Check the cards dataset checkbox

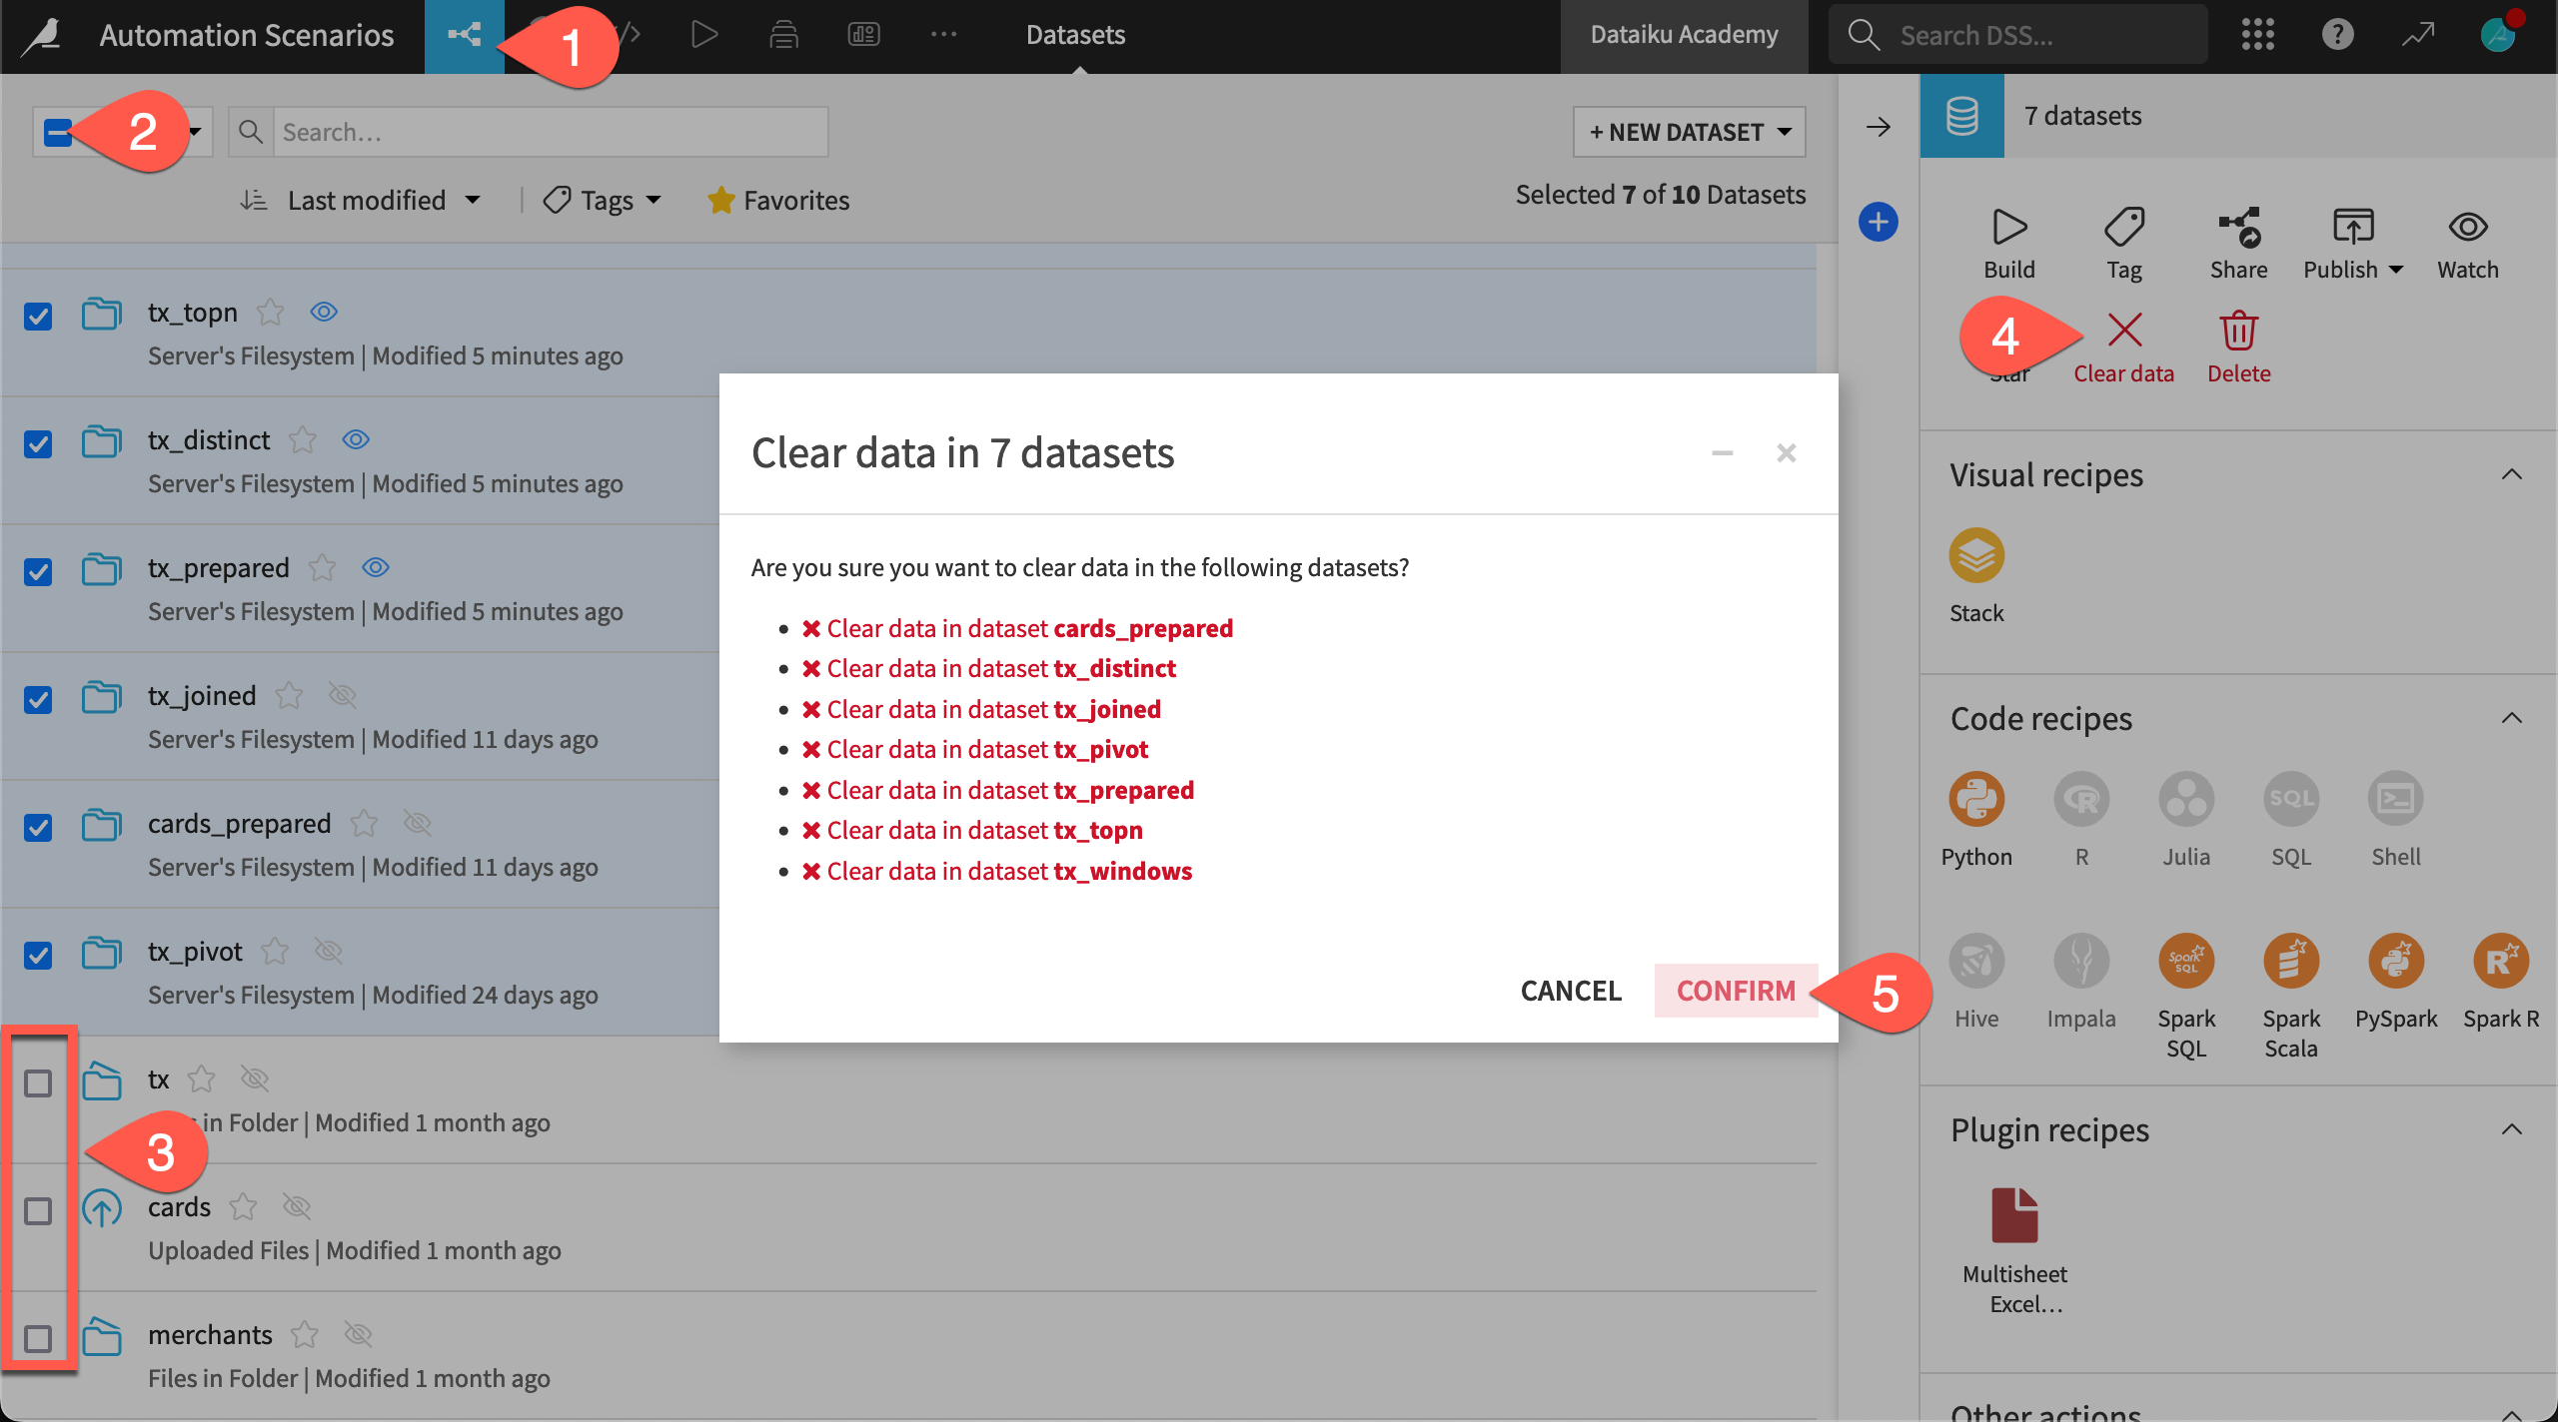click(38, 1211)
